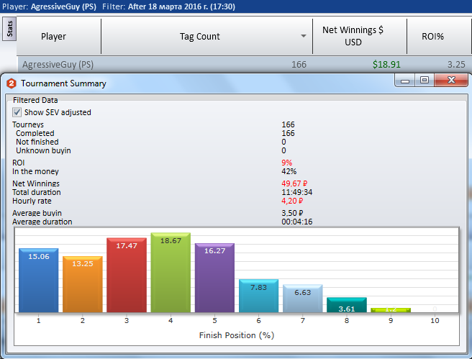This screenshot has height=359, width=472.
Task: Click the light blue 6.63 bar
Action: [x=302, y=299]
